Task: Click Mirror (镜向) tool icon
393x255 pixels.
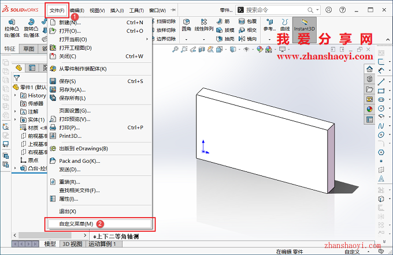Action: [247, 39]
